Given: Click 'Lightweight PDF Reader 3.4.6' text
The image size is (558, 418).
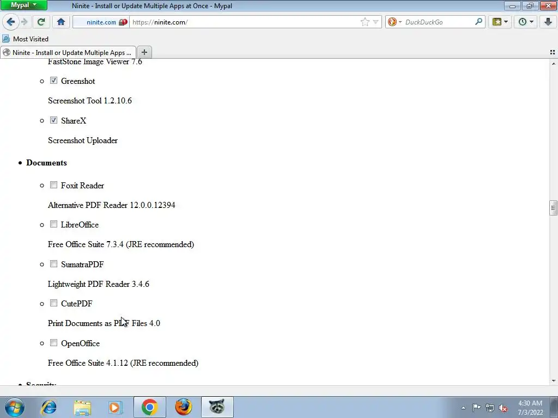Looking at the screenshot, I should pos(99,284).
